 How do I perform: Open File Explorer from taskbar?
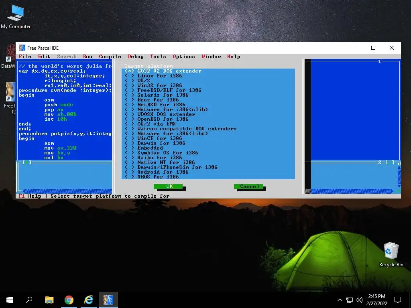(49, 300)
